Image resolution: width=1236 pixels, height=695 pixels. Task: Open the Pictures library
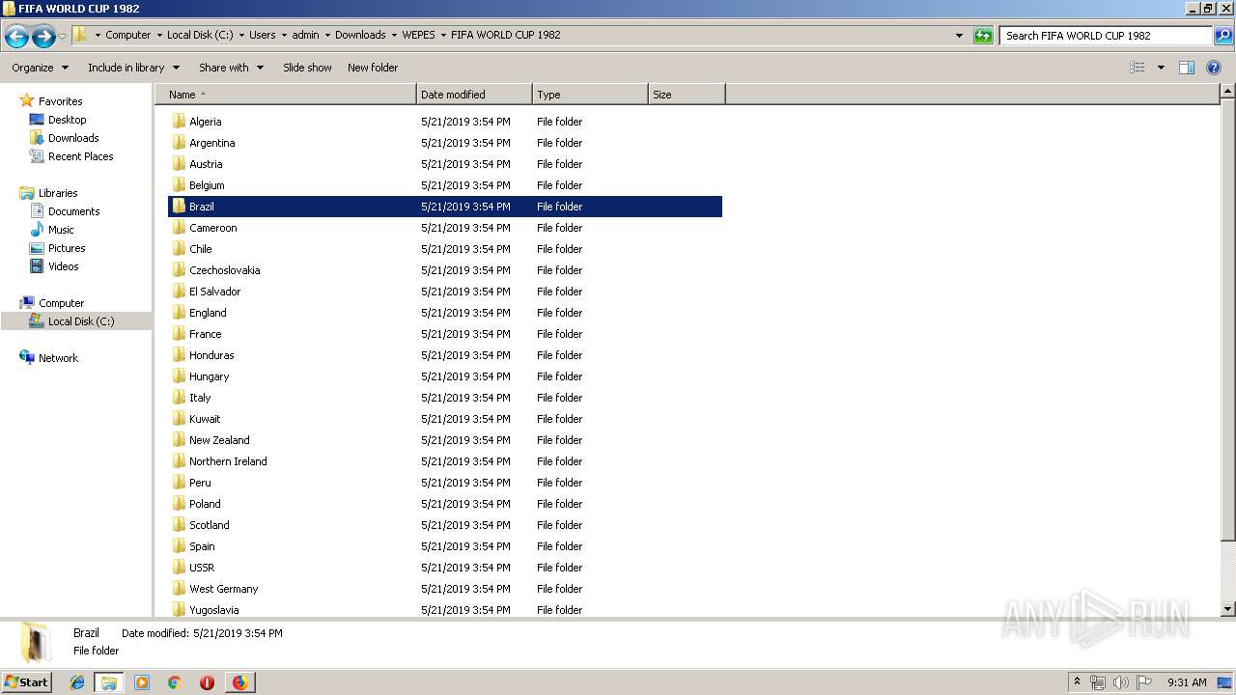pos(67,248)
